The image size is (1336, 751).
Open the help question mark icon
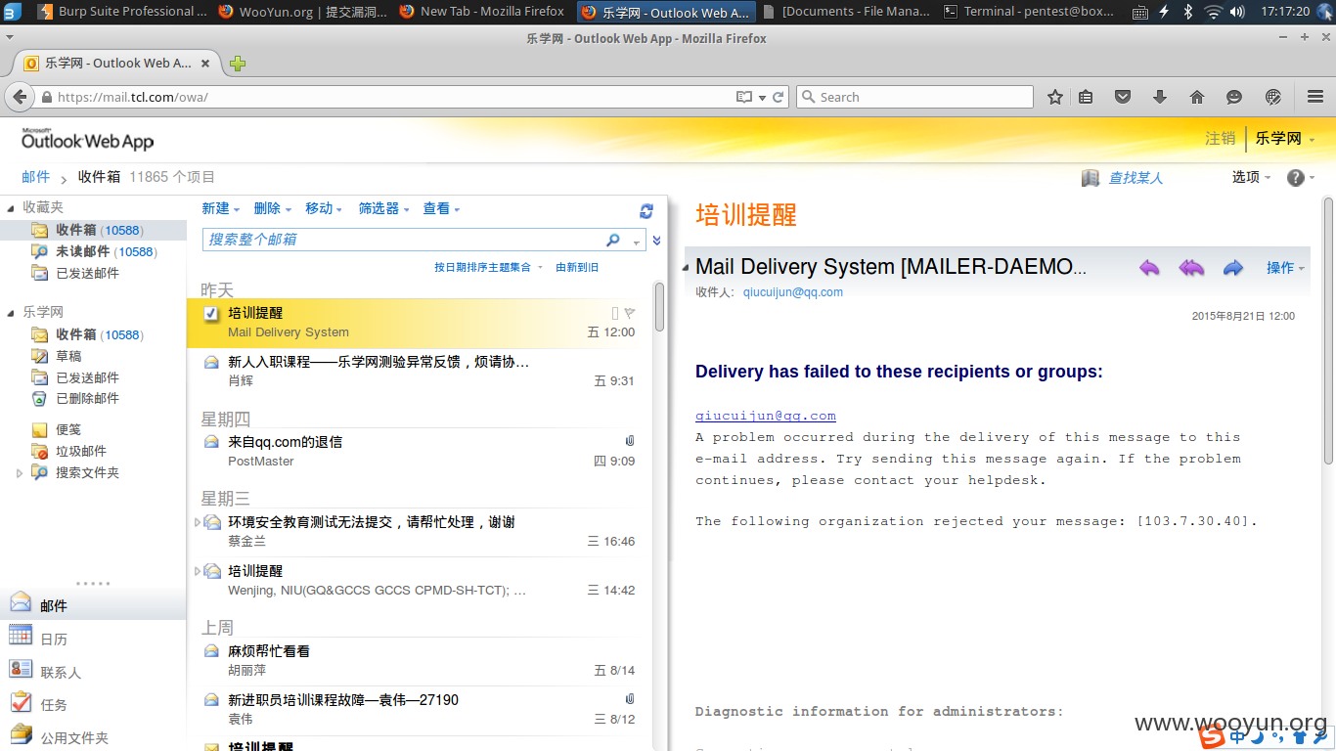[x=1295, y=178]
